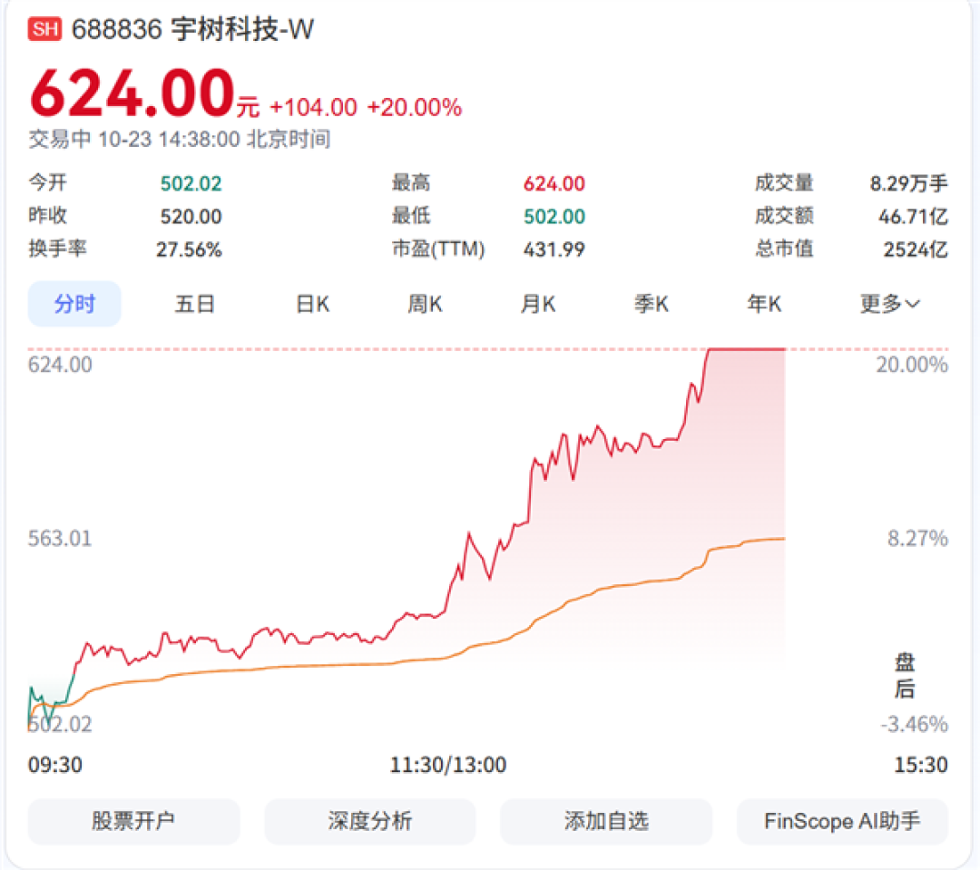
Task: Click the red SH exchange badge icon
Action: (x=44, y=29)
